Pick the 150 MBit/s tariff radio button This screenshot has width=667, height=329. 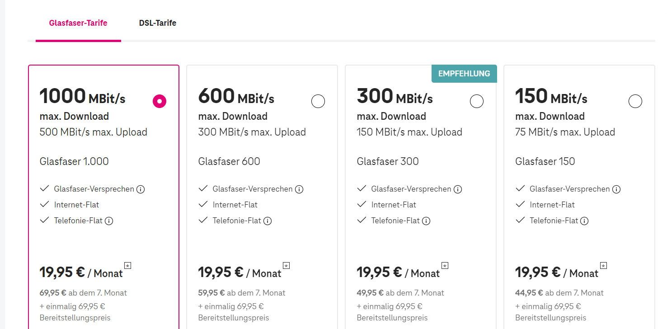[x=635, y=102]
